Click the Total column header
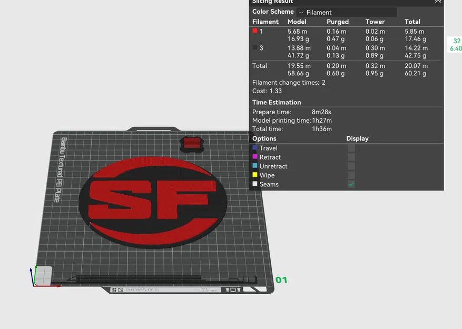 [x=412, y=22]
